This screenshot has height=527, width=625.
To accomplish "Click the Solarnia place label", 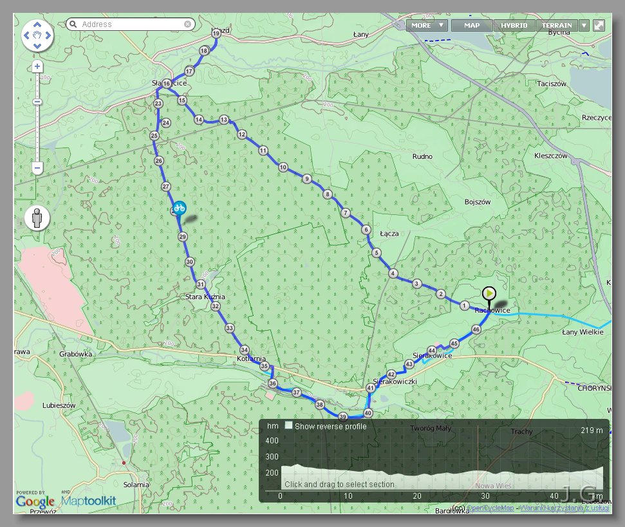I will (x=136, y=485).
